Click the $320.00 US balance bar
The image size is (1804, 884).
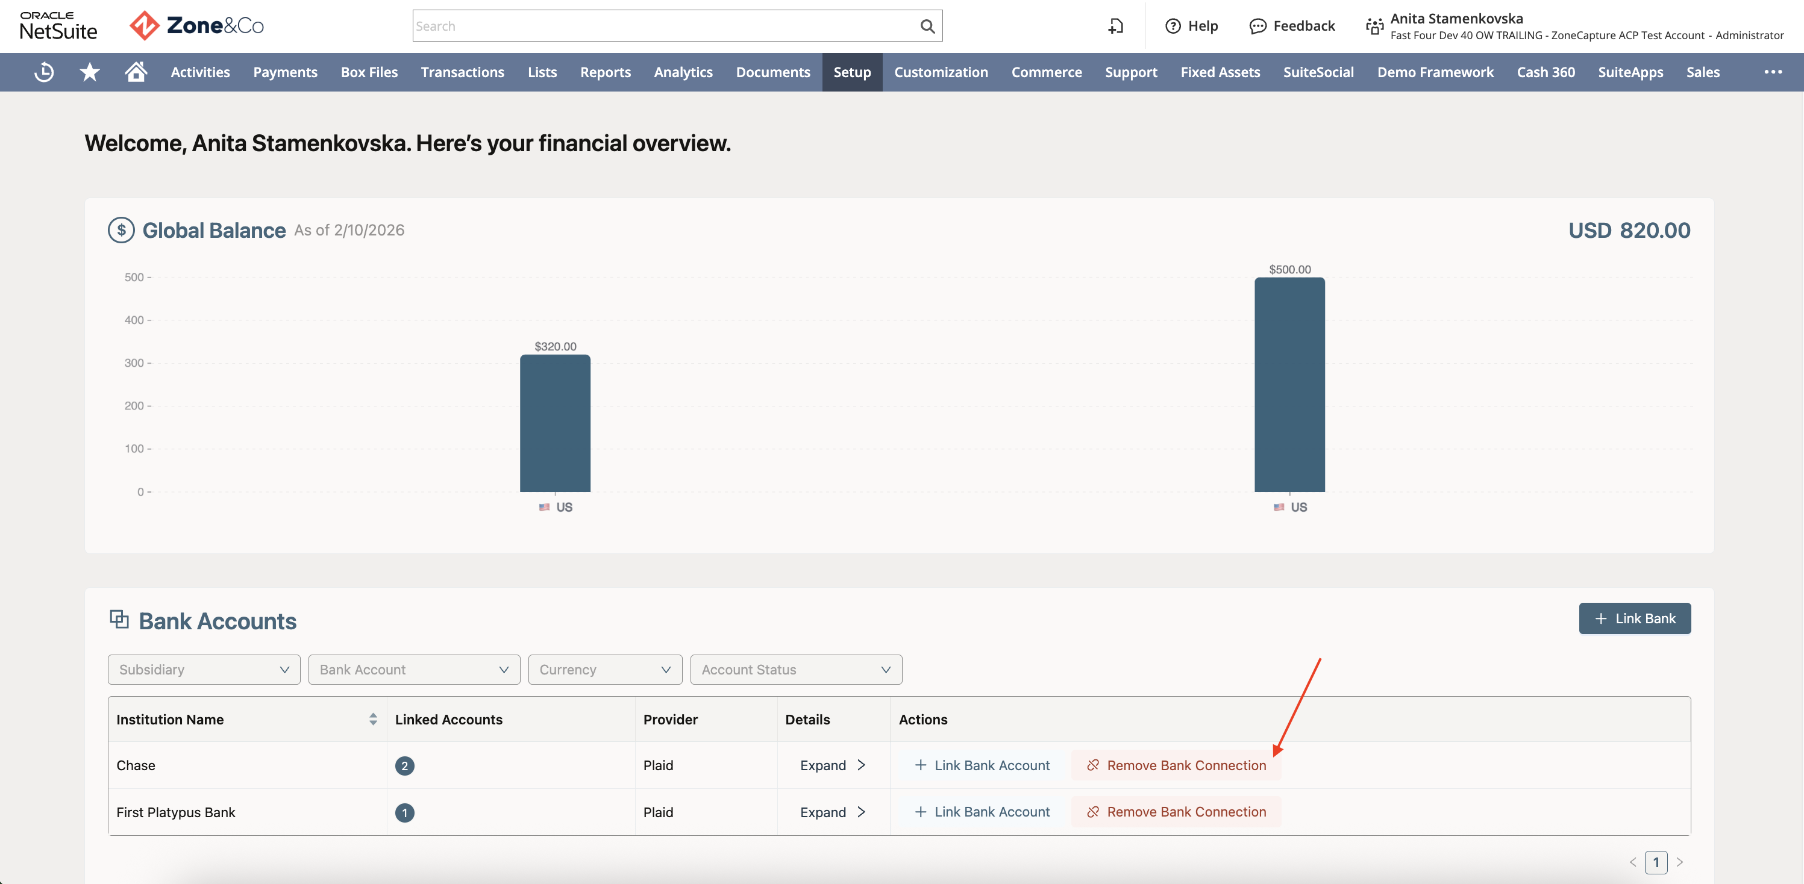pyautogui.click(x=556, y=423)
